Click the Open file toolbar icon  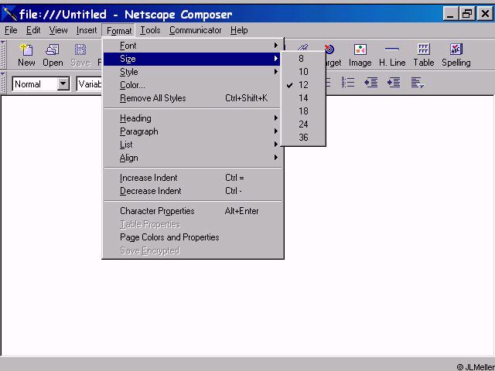53,55
